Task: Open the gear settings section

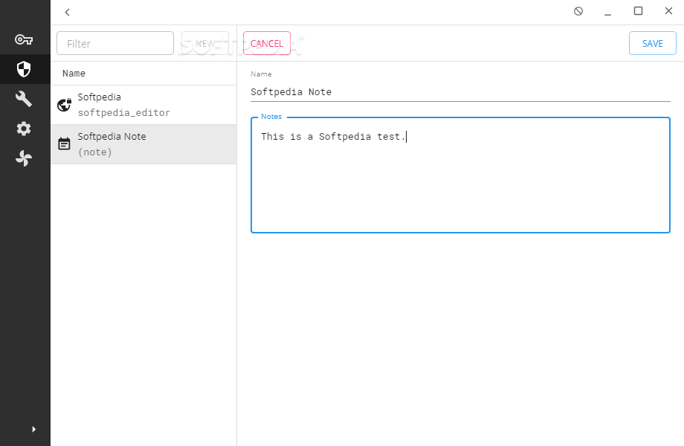Action: 24,129
